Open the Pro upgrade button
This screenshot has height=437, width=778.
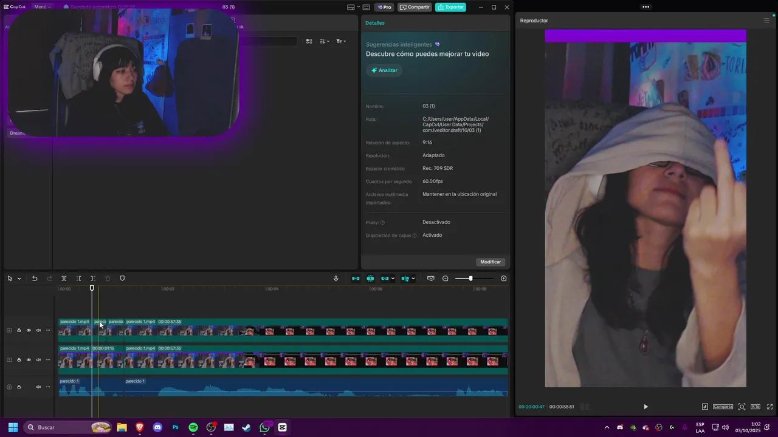[x=384, y=7]
